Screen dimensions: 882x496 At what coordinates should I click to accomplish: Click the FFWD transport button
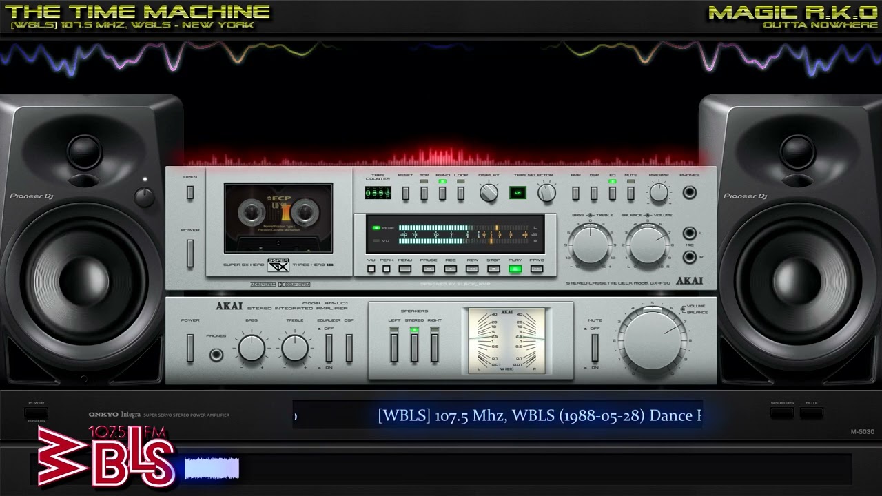tap(537, 269)
